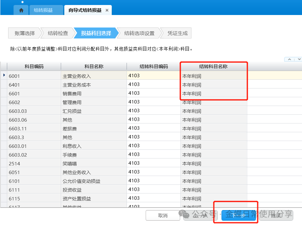Sort by 科目编码 column header
This screenshot has height=226, width=302.
(x=34, y=67)
